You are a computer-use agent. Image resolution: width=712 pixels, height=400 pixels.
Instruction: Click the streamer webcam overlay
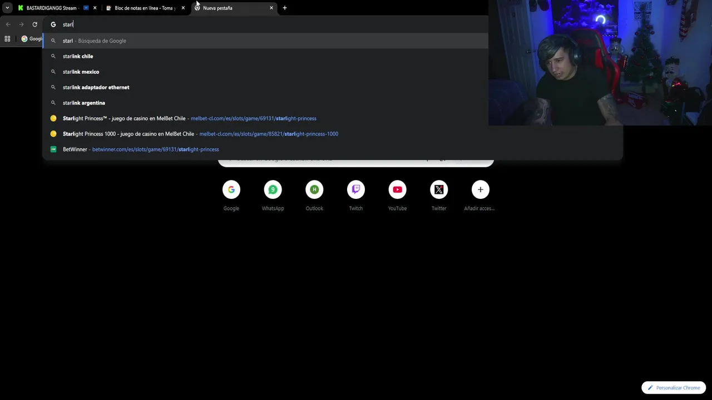point(600,63)
